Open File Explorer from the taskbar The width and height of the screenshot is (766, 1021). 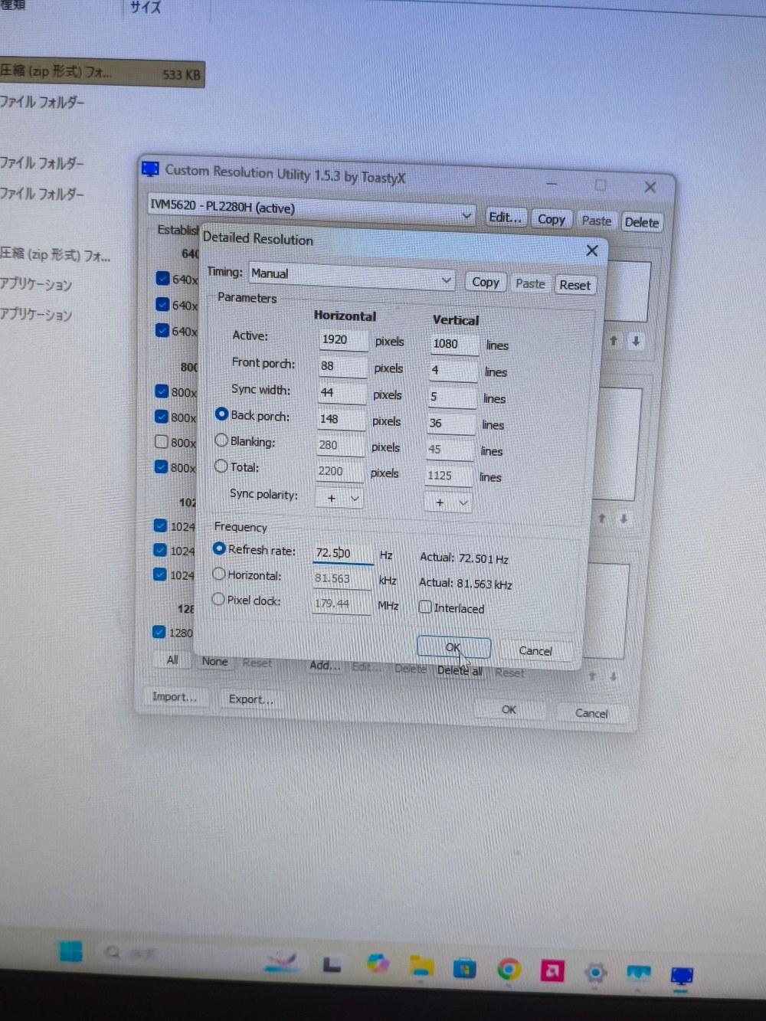[421, 967]
